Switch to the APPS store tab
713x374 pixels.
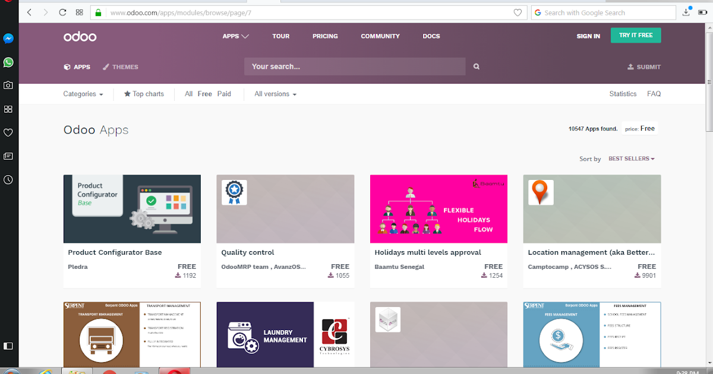(x=77, y=67)
